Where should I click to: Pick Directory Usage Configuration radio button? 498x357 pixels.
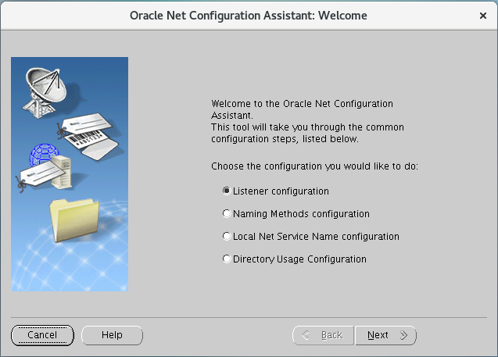pyautogui.click(x=227, y=259)
